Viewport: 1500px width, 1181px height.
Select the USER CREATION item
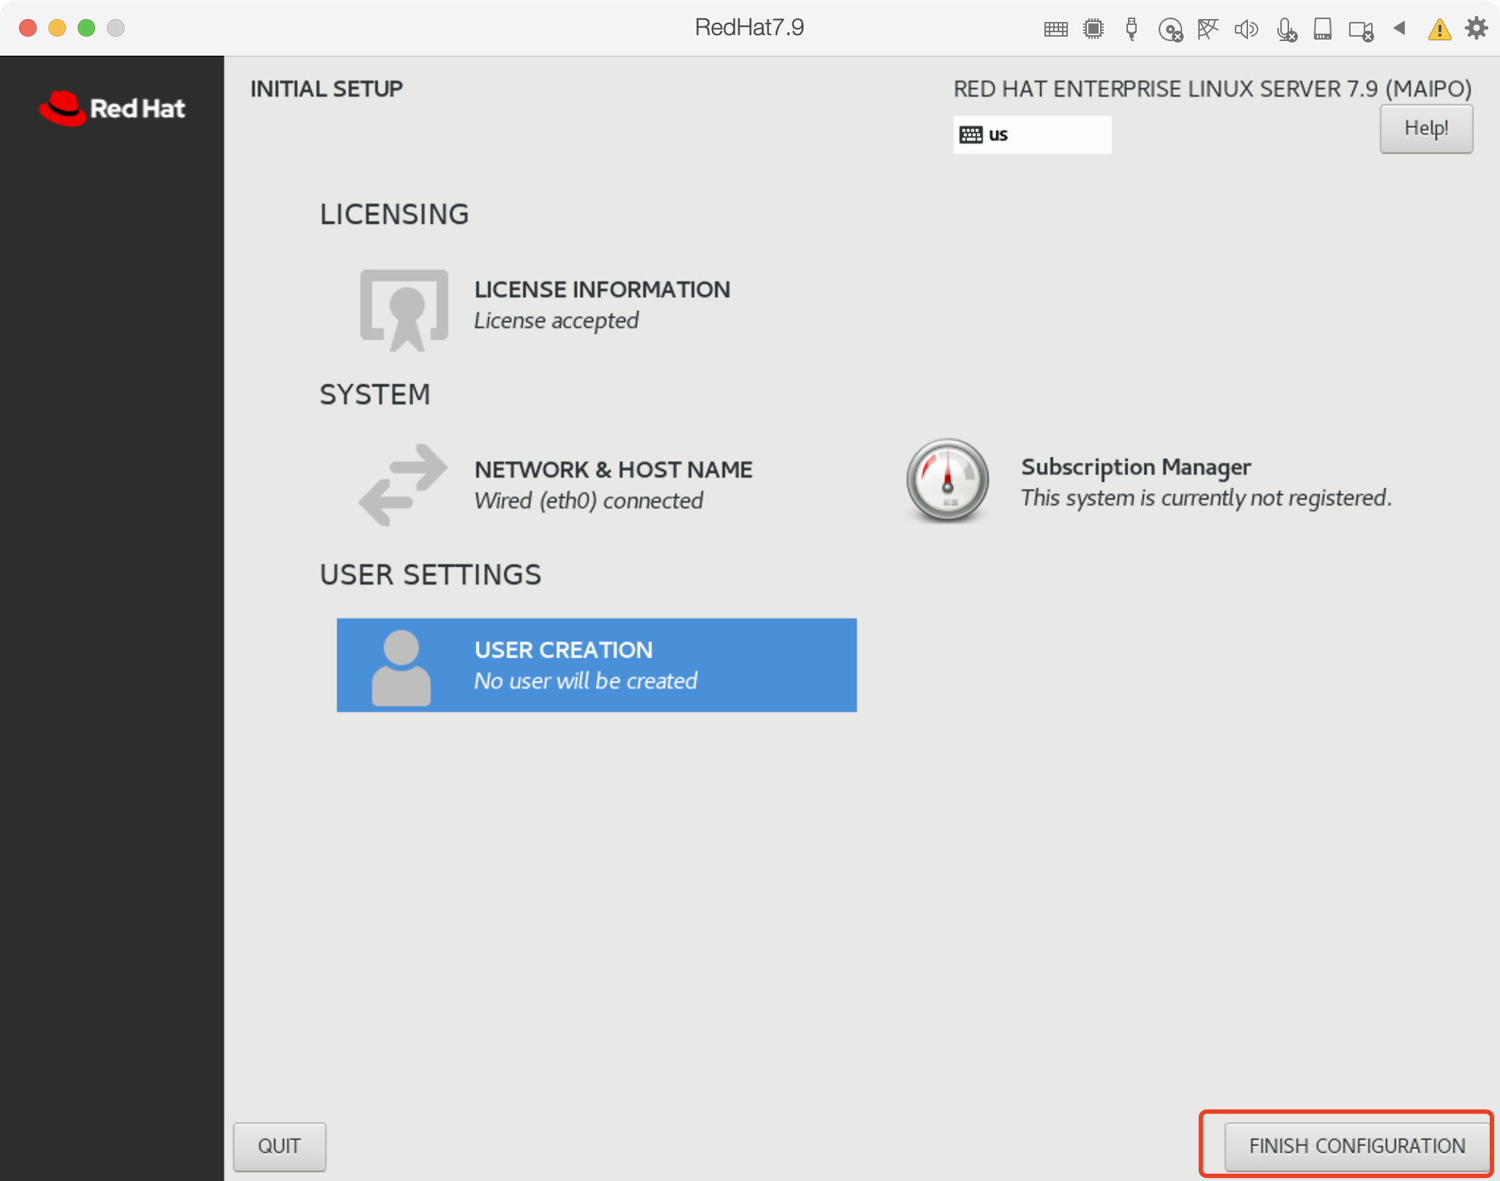[x=596, y=665]
